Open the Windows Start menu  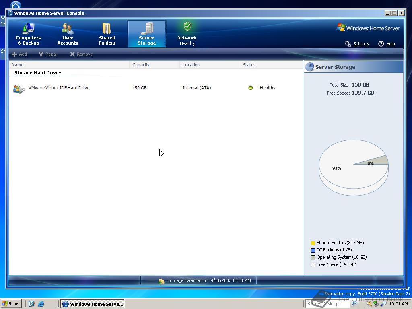[11, 304]
